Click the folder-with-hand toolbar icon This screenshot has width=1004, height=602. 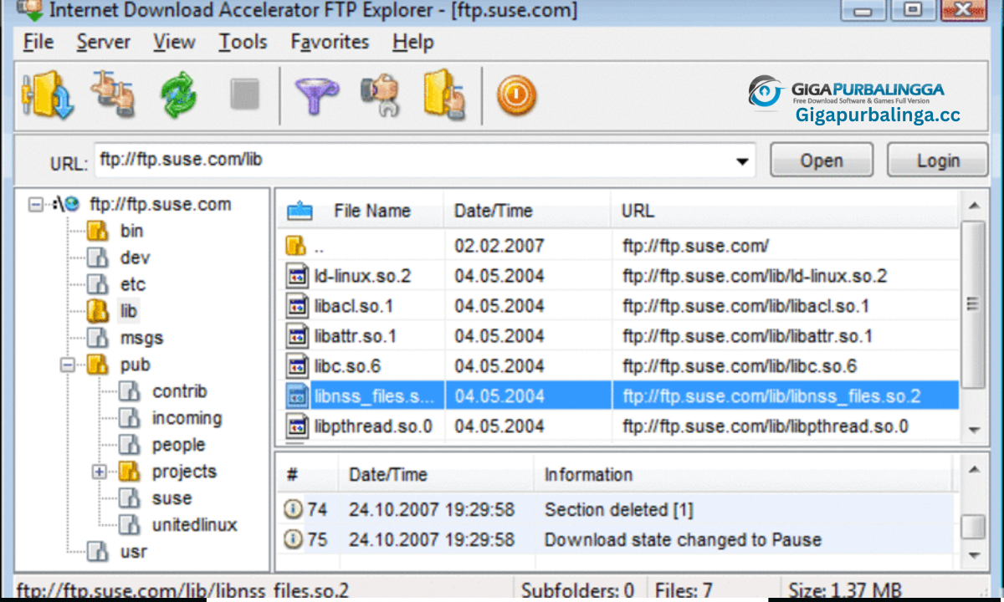pos(444,95)
